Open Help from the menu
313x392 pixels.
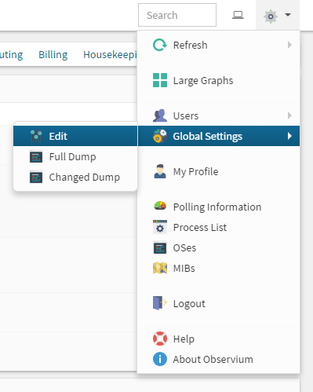click(218, 339)
